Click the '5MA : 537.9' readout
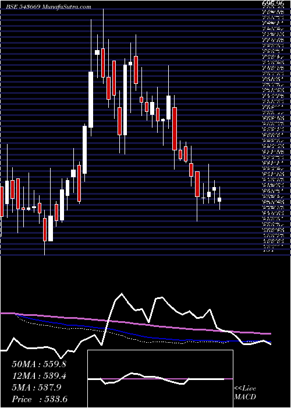Screen dimensions: 291x408 (36, 388)
